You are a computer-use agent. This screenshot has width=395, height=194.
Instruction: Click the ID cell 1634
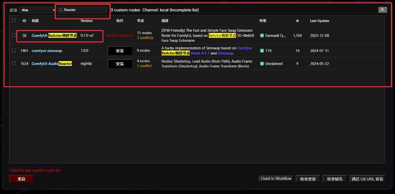[24, 64]
